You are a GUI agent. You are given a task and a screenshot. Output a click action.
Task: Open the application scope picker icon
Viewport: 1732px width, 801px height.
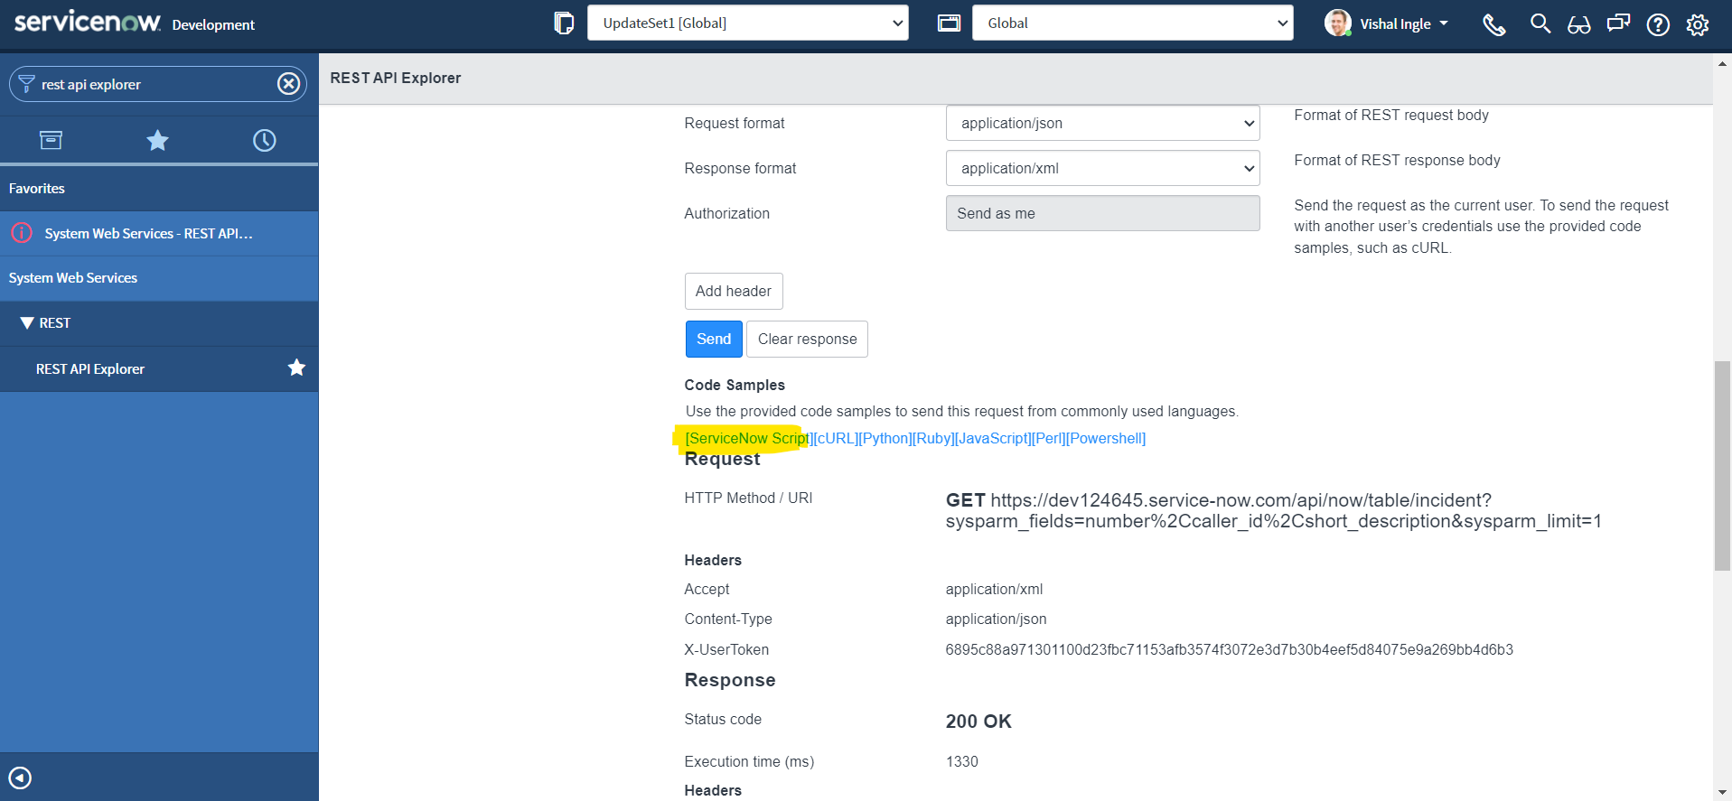tap(949, 23)
